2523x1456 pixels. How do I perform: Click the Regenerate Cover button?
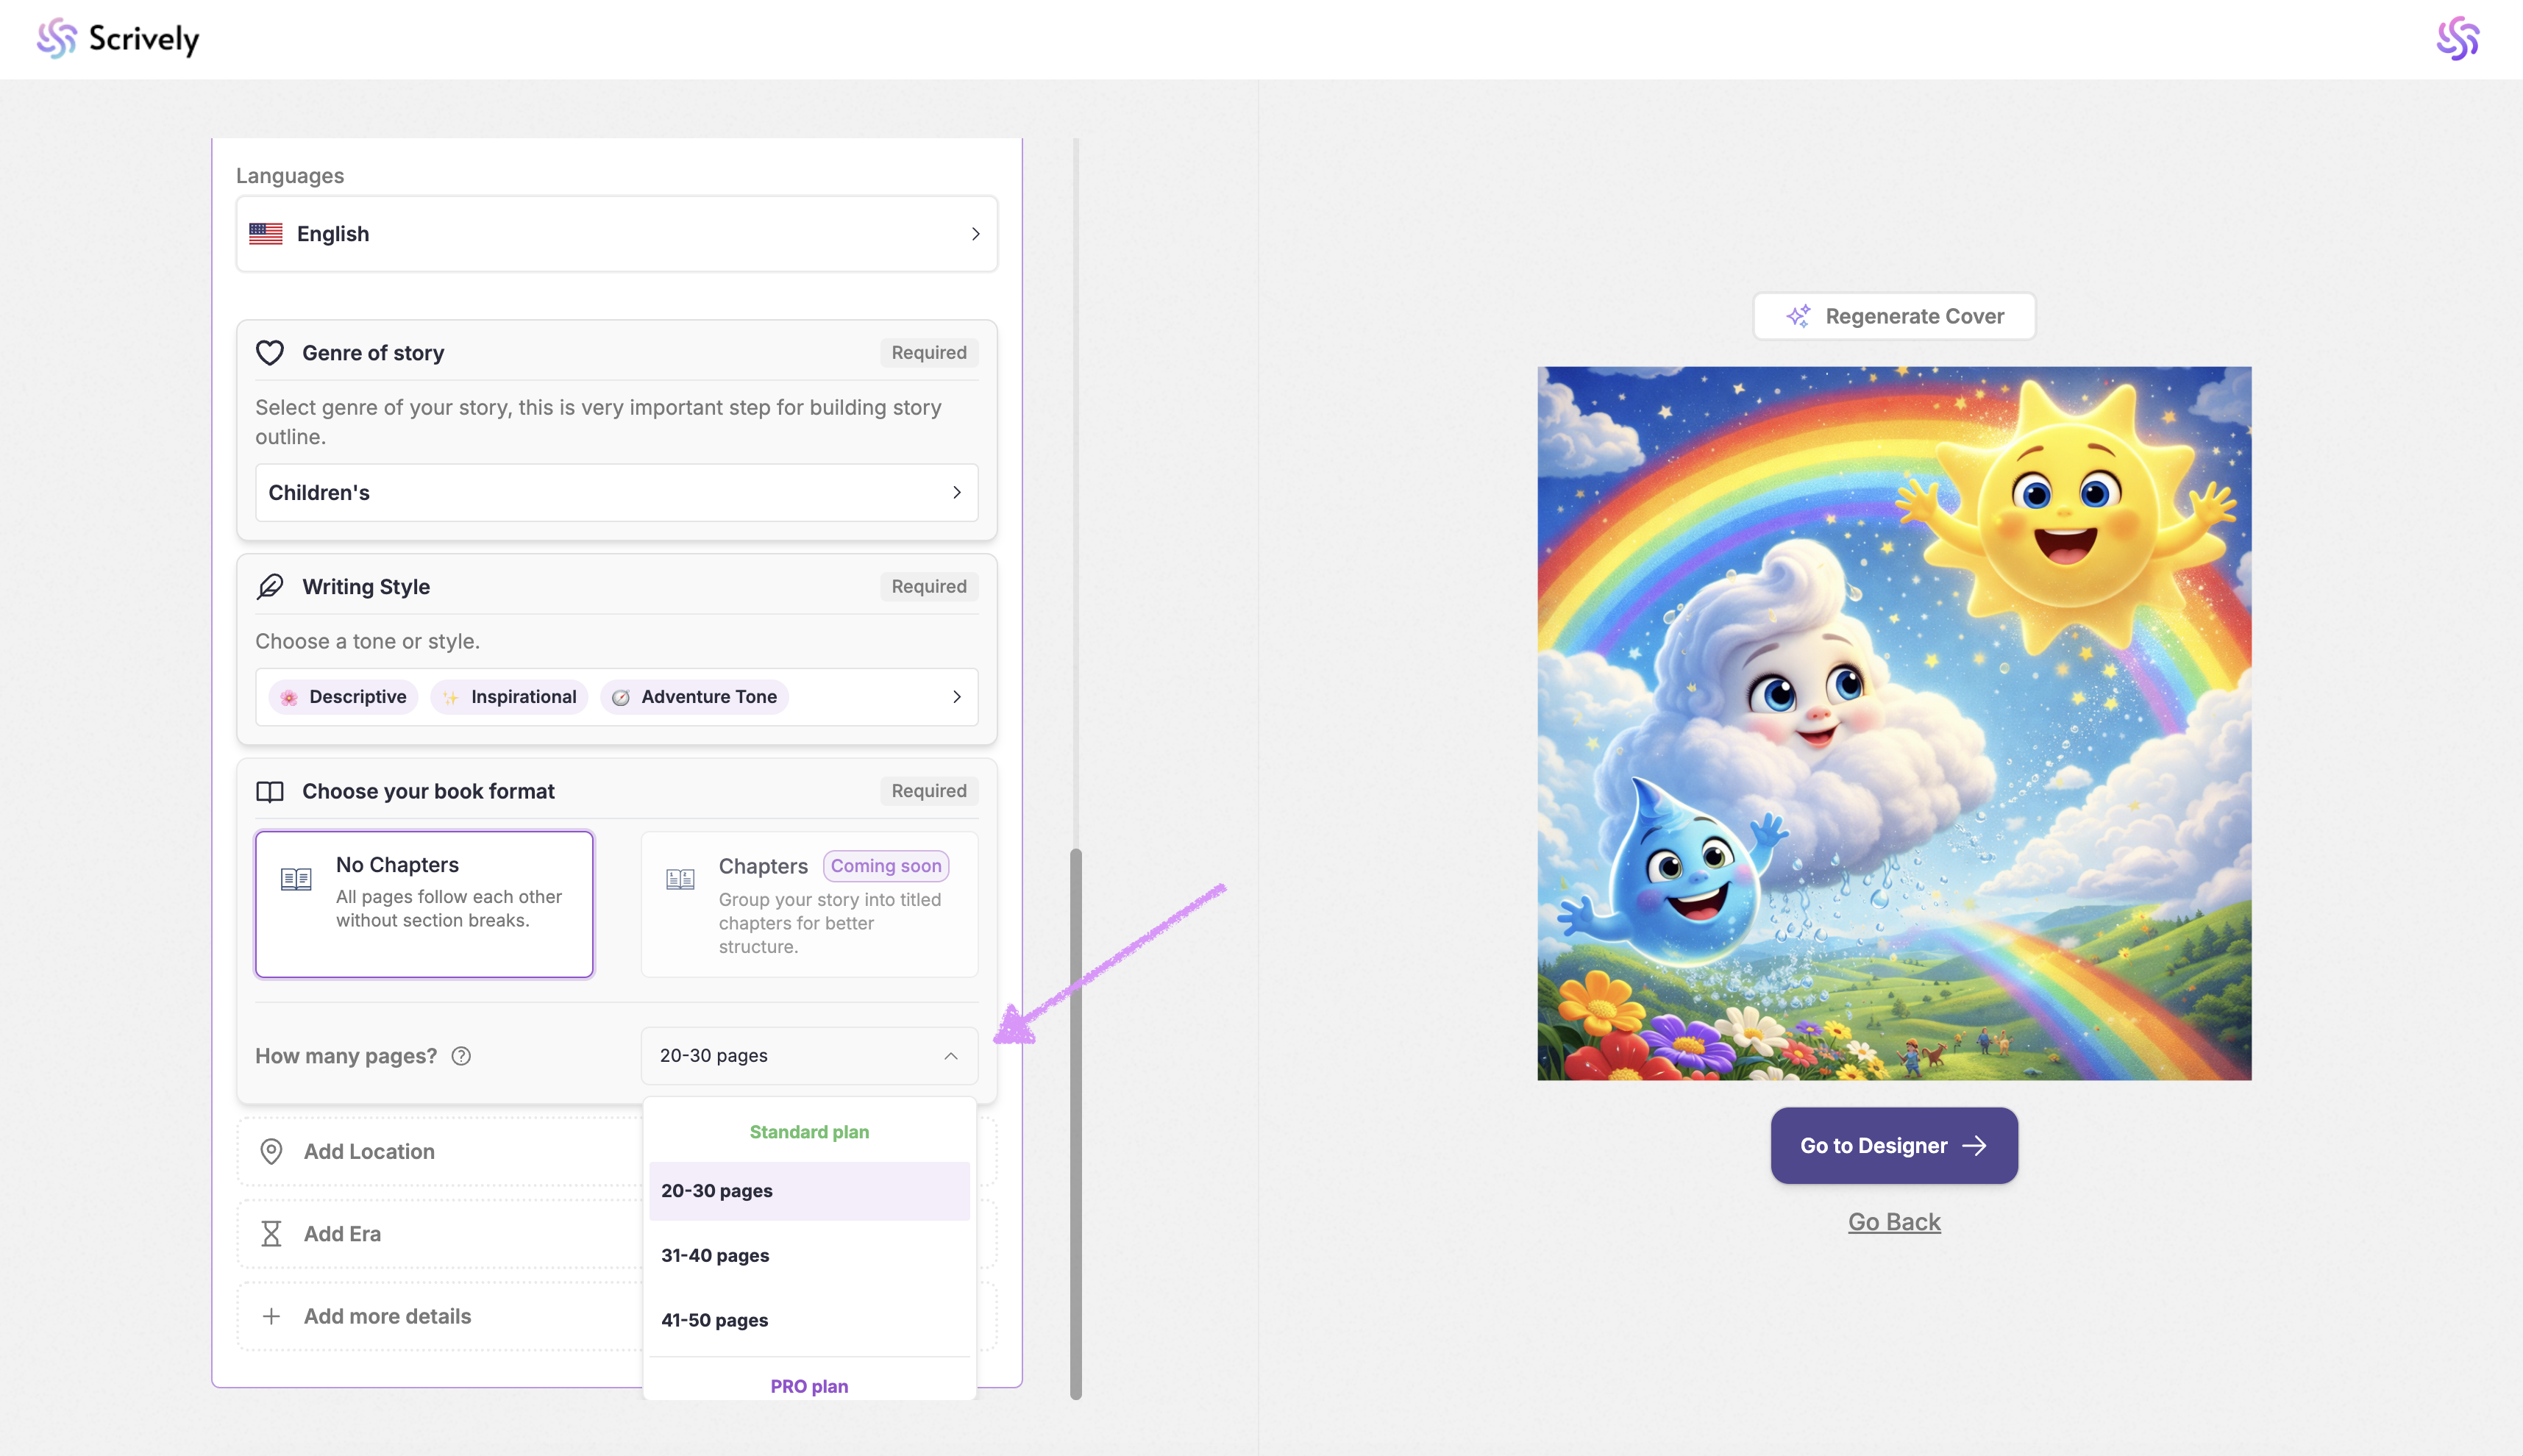coord(1894,316)
